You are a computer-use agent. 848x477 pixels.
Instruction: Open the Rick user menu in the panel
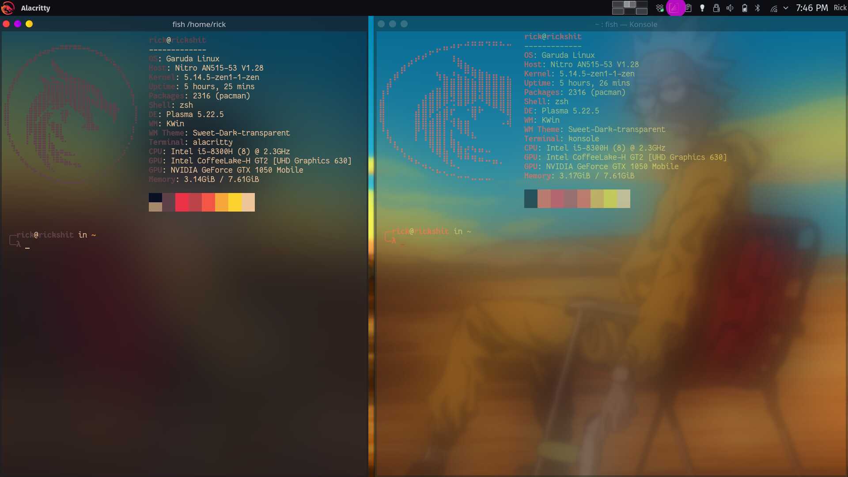click(840, 8)
